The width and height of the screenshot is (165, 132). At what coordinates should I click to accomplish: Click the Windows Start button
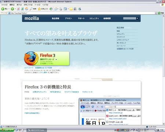tap(7, 130)
